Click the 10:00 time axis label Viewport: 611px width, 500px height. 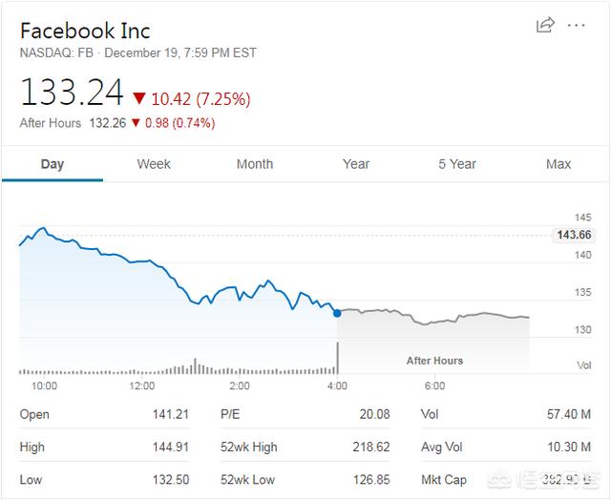pyautogui.click(x=44, y=385)
